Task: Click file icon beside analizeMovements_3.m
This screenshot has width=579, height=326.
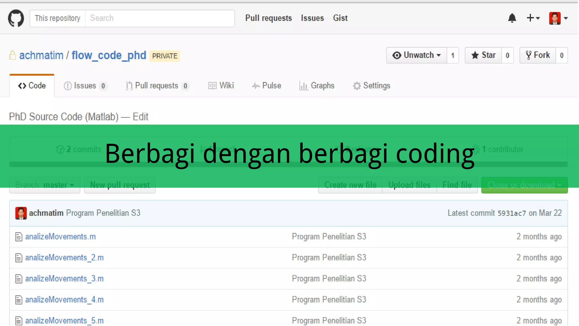Action: pos(19,279)
